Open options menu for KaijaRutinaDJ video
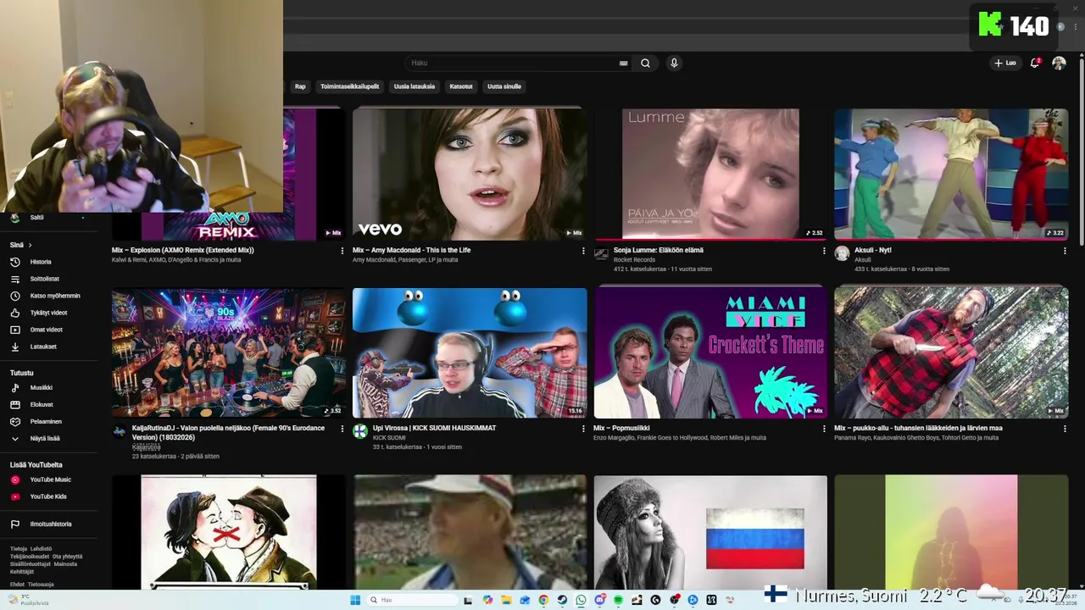The image size is (1085, 610). click(342, 429)
